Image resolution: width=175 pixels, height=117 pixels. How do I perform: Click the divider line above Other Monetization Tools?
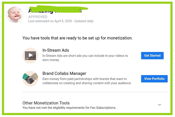pos(95,92)
